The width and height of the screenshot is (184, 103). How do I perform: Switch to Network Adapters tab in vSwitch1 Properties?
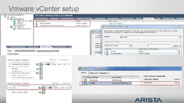(x=99, y=73)
